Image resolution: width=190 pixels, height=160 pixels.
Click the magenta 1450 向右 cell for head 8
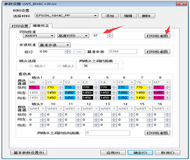click(159, 98)
